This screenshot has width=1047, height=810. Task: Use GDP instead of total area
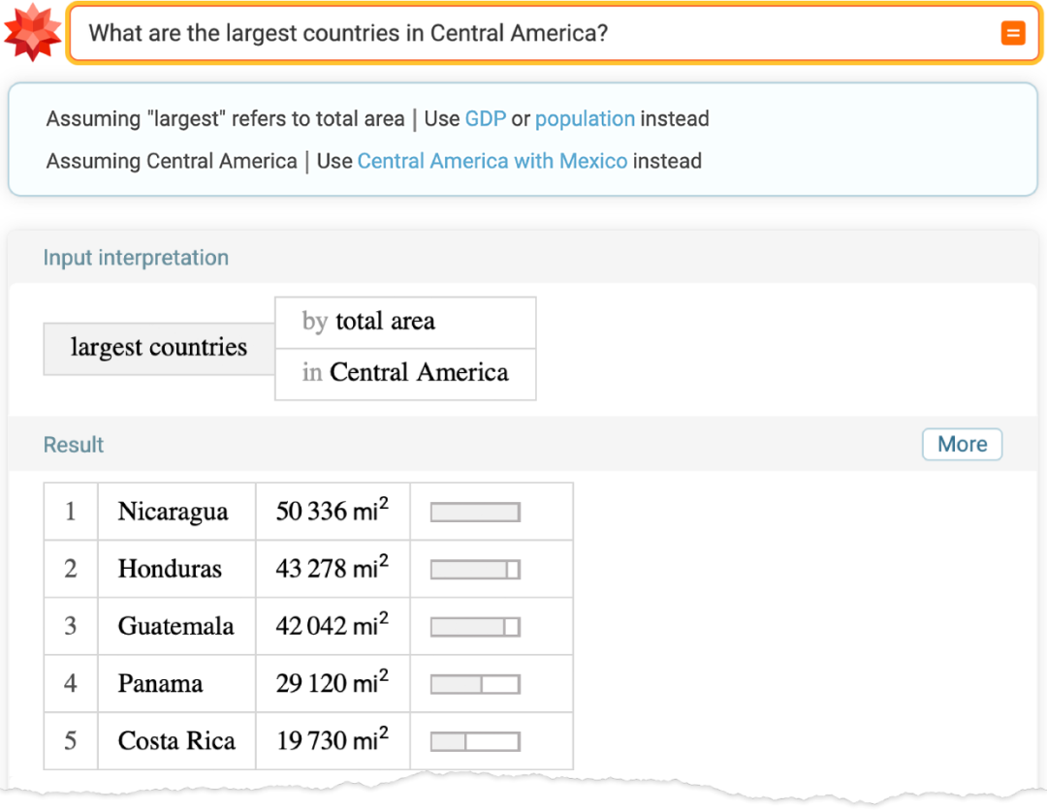pyautogui.click(x=486, y=119)
